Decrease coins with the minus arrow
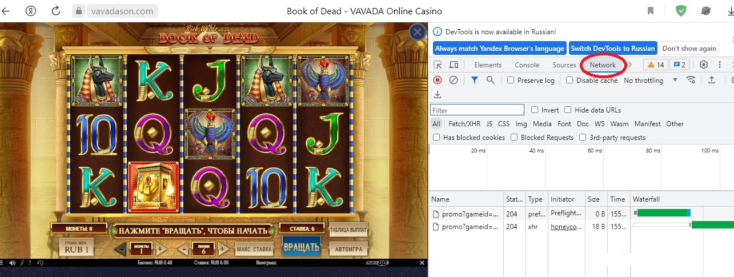 pos(121,249)
